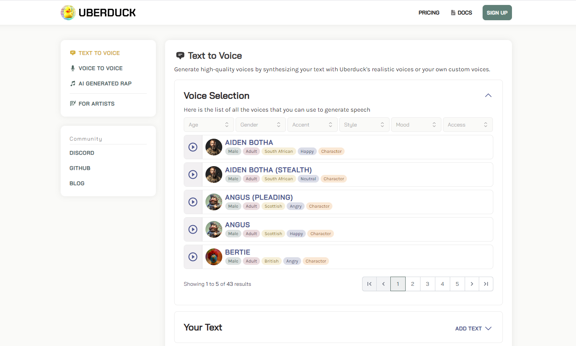Open Voice to Voice in sidebar

tap(101, 68)
